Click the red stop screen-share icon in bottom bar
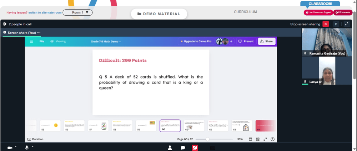This screenshot has width=357, height=151. 195,148
